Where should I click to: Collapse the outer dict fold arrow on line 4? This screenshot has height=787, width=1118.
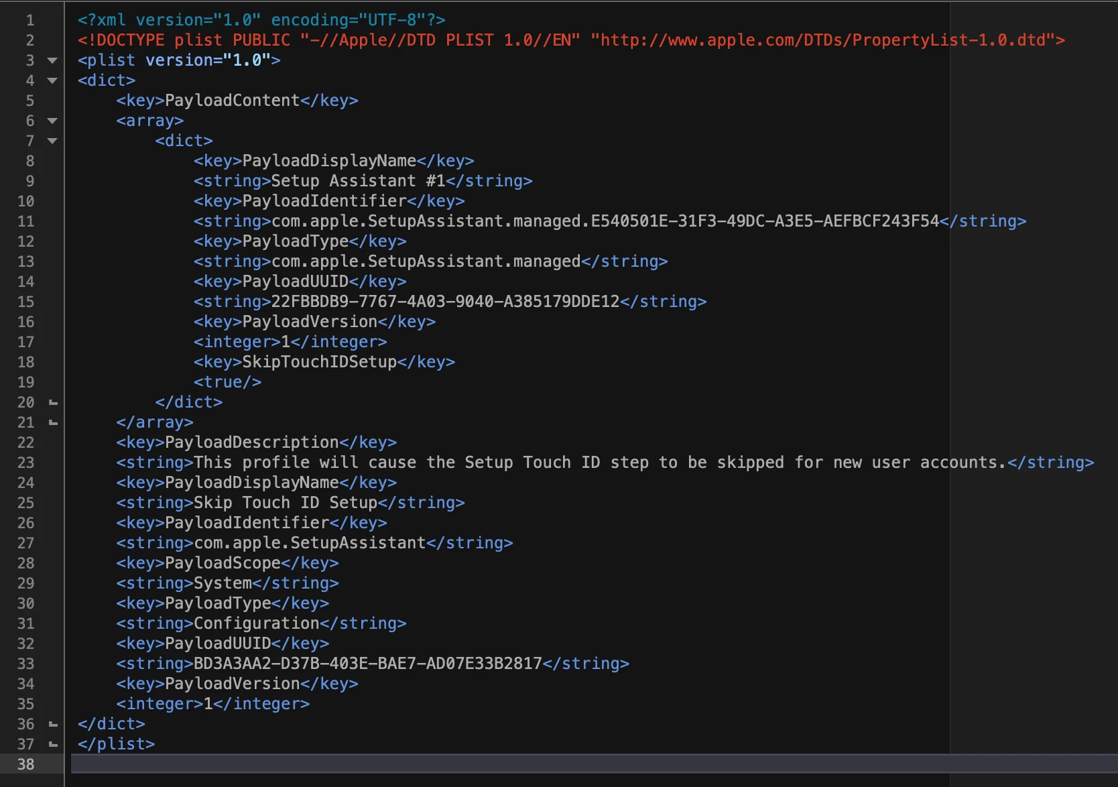pyautogui.click(x=52, y=80)
